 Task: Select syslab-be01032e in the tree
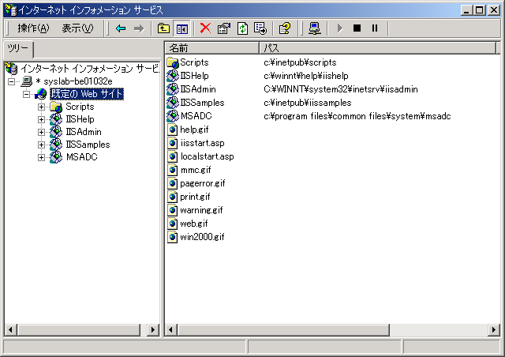click(x=78, y=81)
